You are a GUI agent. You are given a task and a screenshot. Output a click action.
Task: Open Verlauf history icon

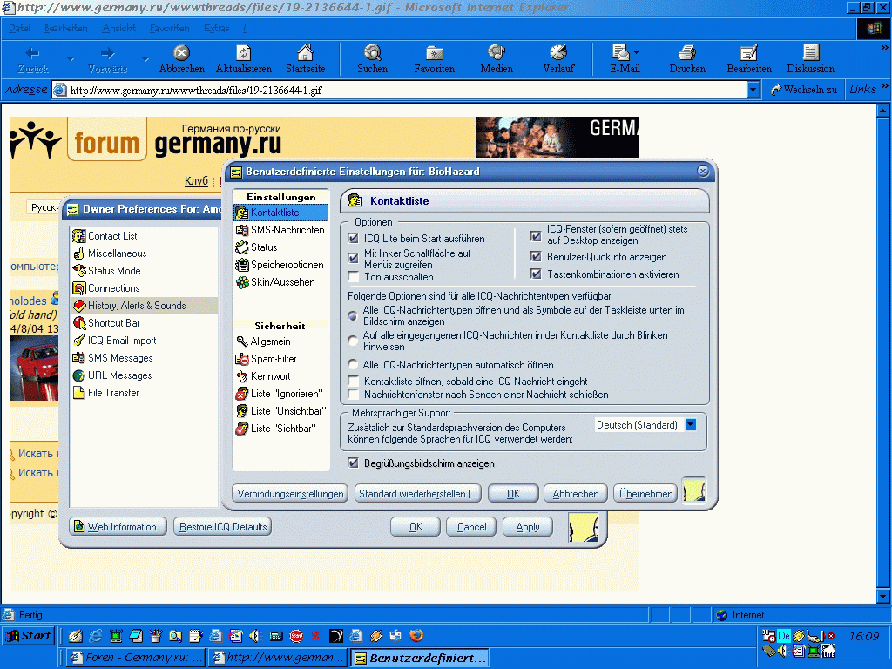click(x=558, y=53)
